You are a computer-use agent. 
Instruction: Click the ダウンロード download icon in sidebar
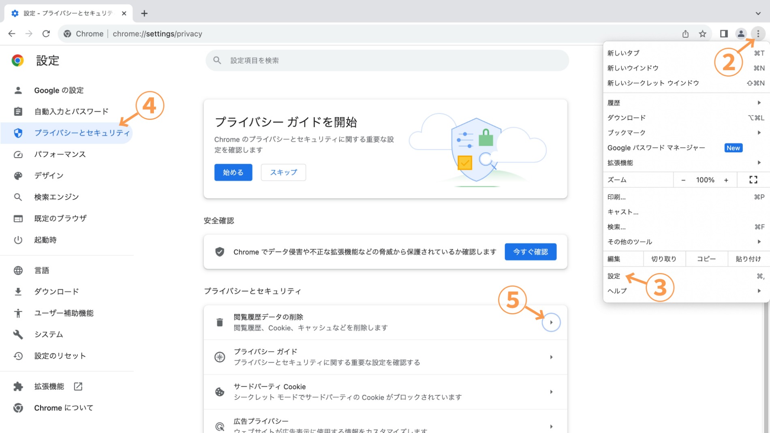(x=18, y=292)
